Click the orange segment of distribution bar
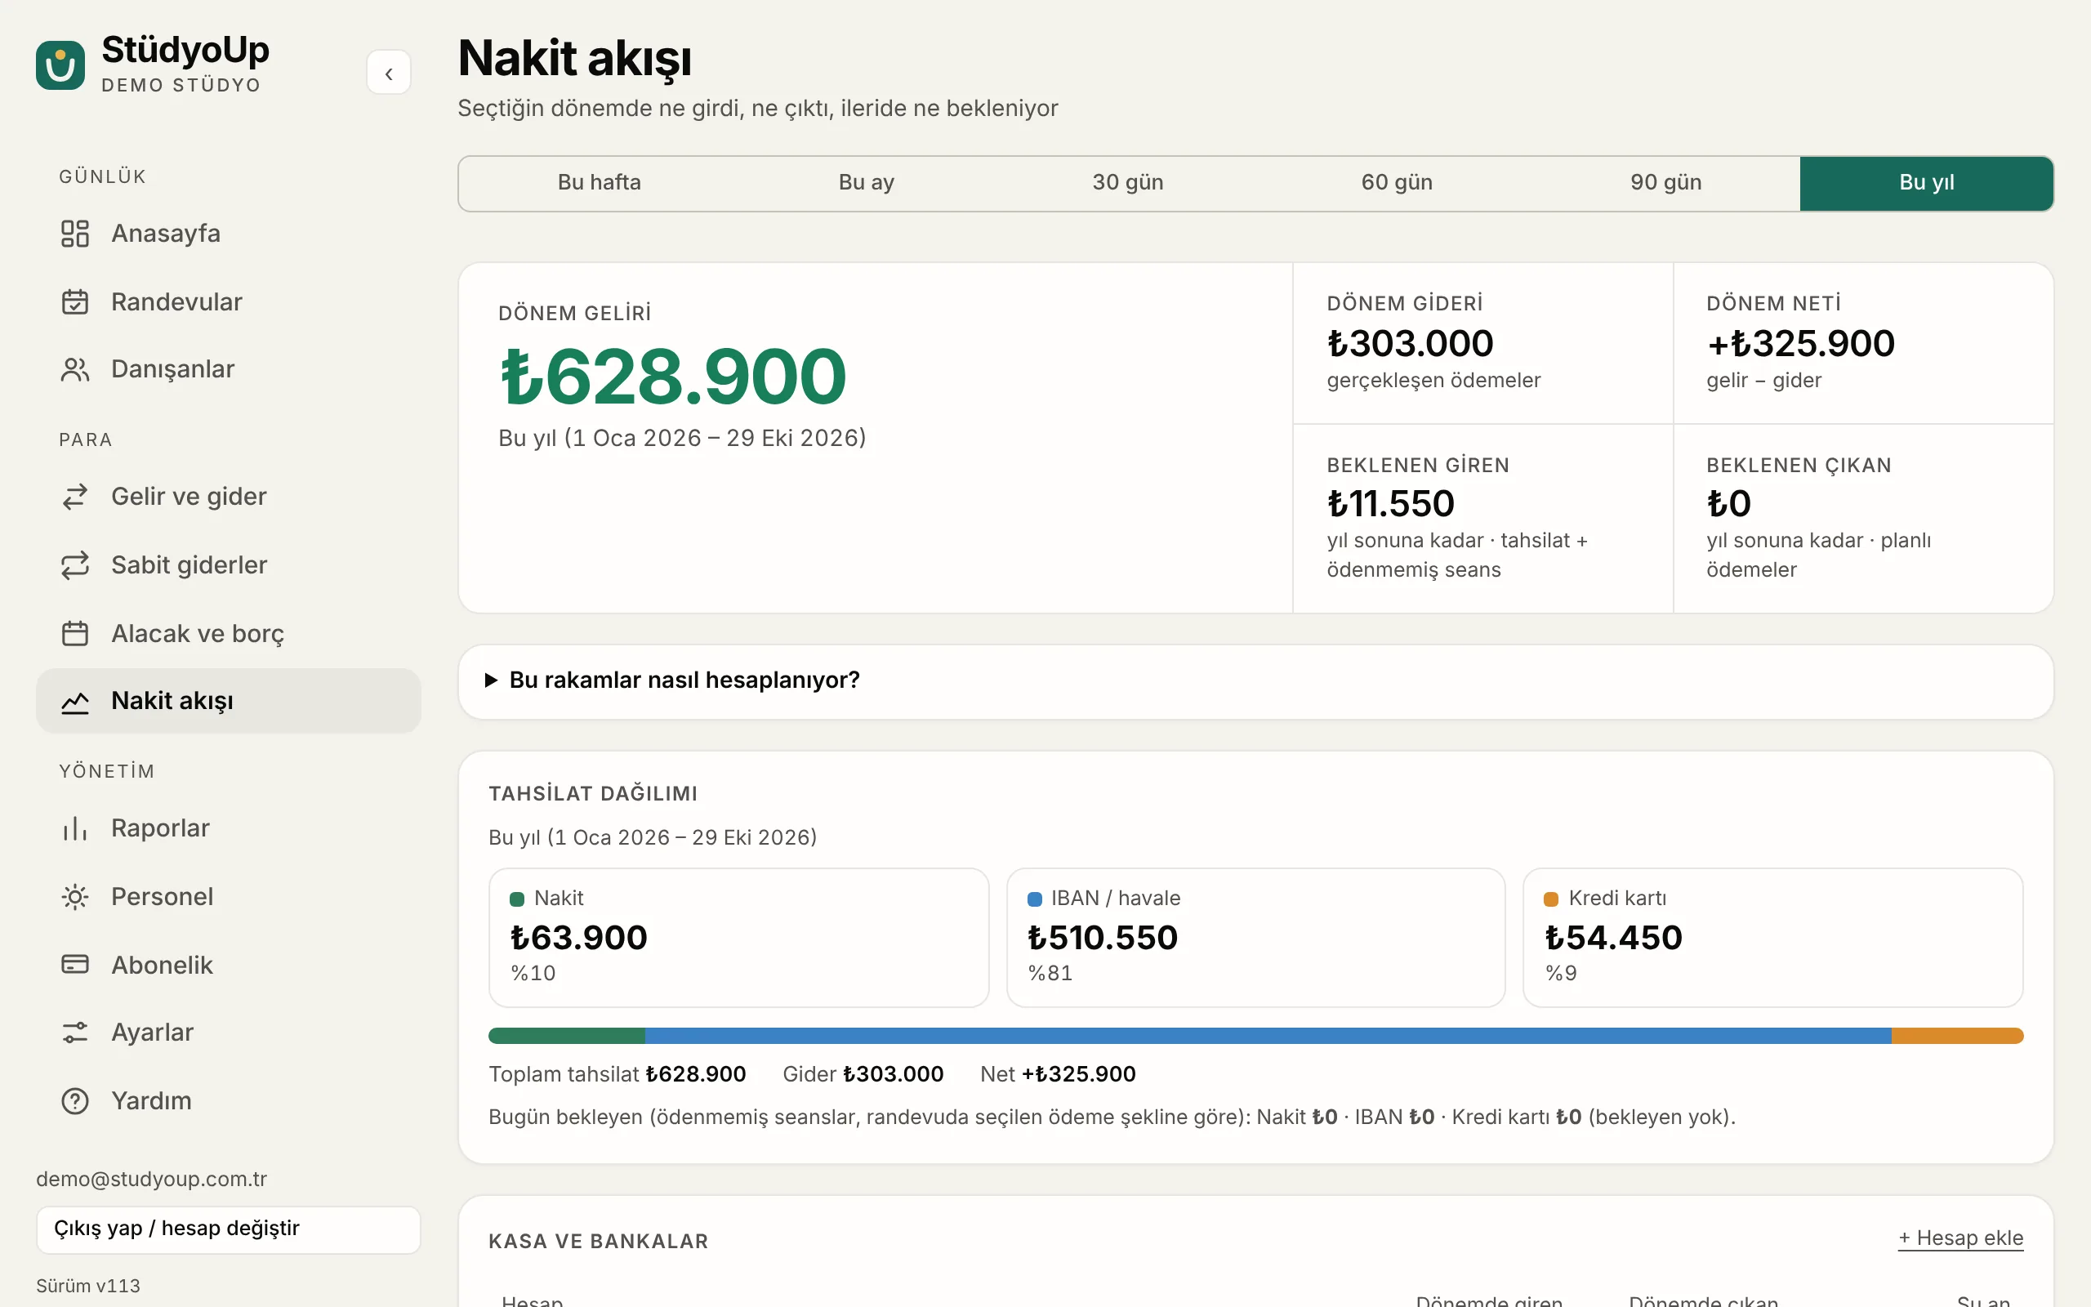The height and width of the screenshot is (1307, 2091). 1957,1036
